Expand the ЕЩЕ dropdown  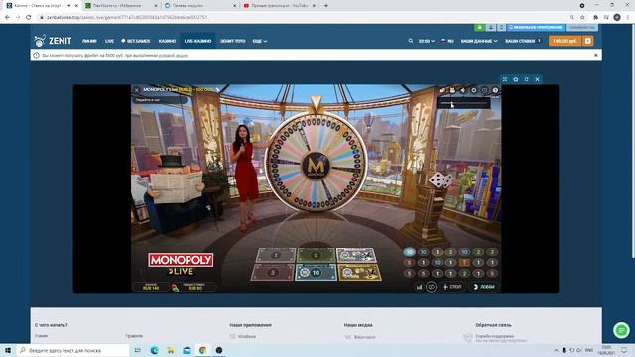pos(260,41)
